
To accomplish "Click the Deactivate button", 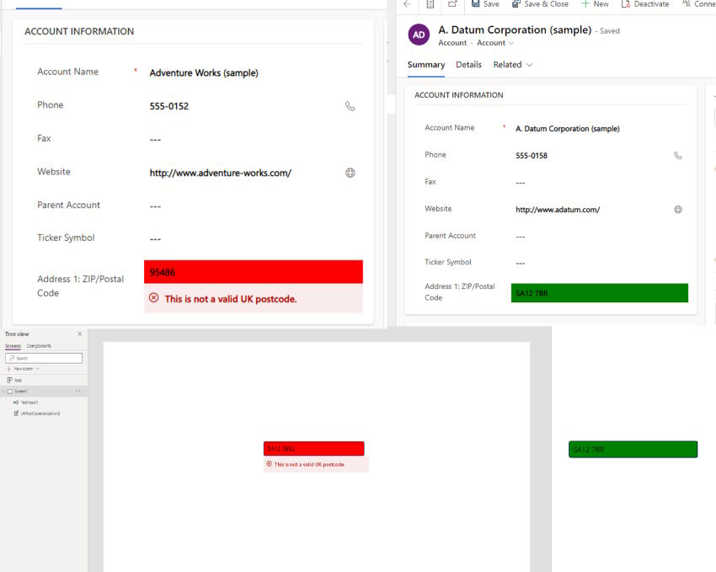I will (645, 4).
